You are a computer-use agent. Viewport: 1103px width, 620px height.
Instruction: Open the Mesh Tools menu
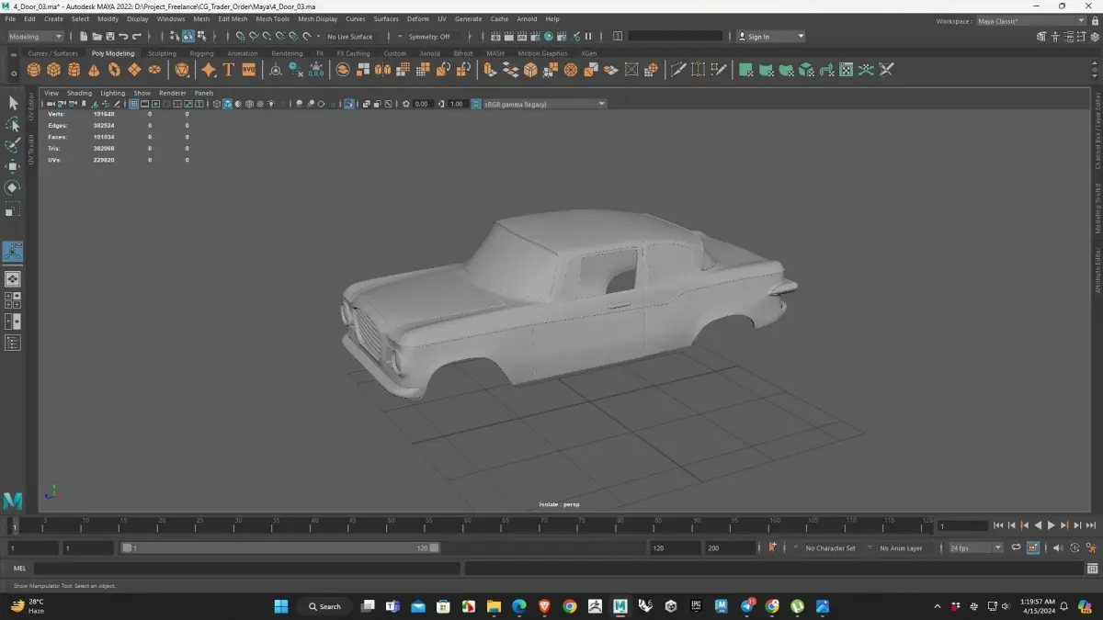272,18
